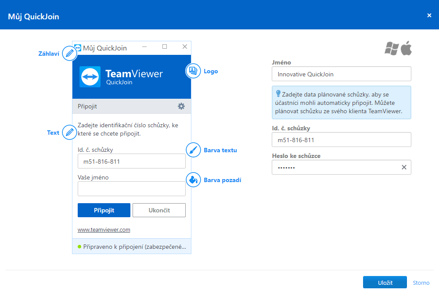
Task: Click the small TeamViewer icon in preview title bar
Action: (x=78, y=48)
